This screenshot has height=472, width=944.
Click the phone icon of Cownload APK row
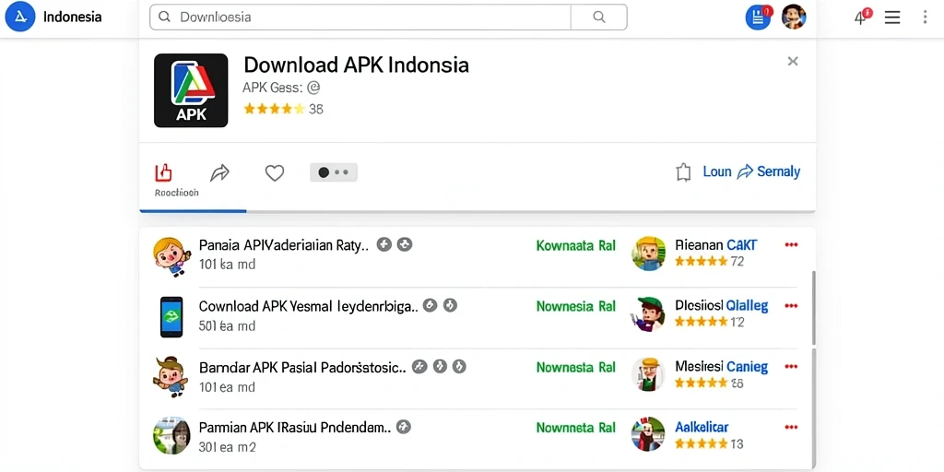(x=171, y=317)
